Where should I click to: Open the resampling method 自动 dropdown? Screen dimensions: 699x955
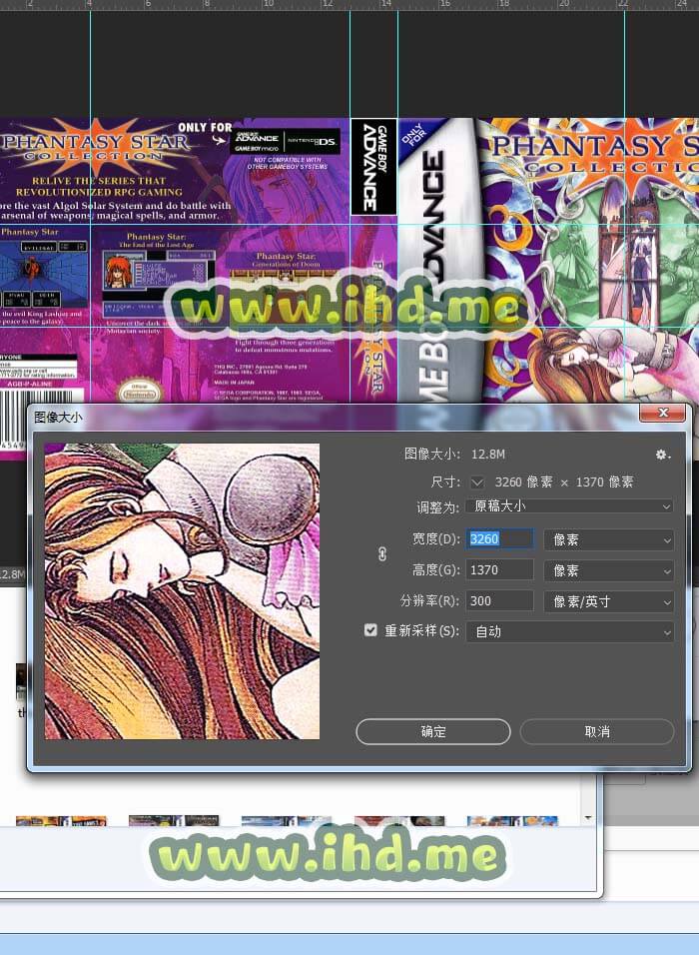tap(570, 631)
